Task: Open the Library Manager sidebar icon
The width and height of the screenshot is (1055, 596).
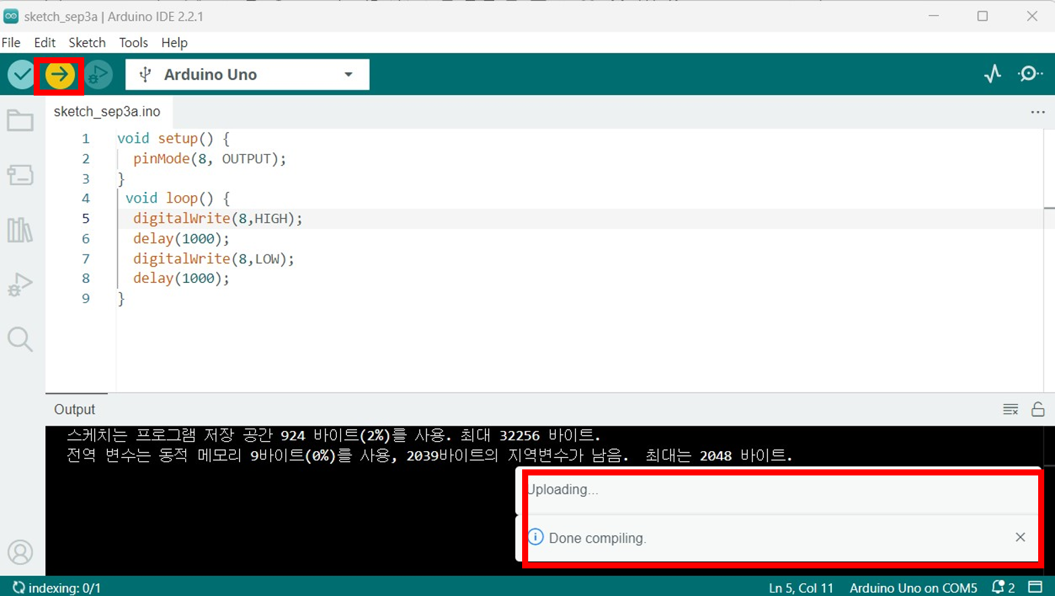Action: tap(20, 230)
